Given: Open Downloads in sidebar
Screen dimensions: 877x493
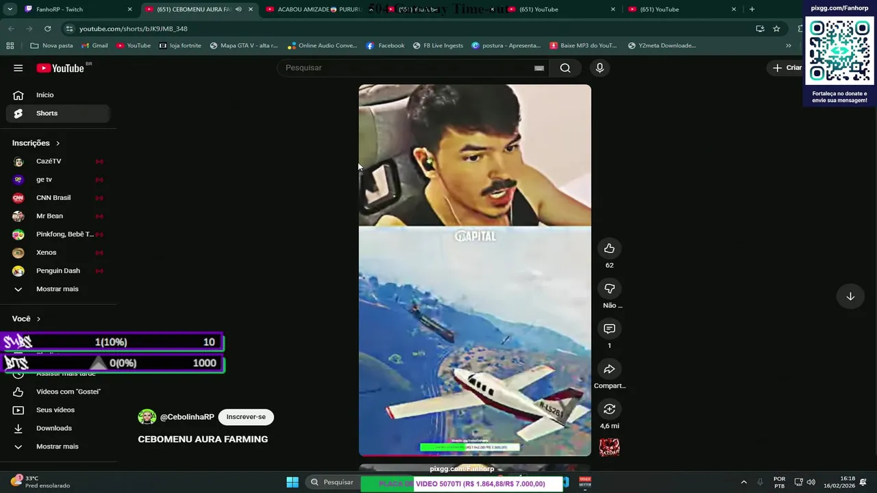Looking at the screenshot, I should click(58, 429).
